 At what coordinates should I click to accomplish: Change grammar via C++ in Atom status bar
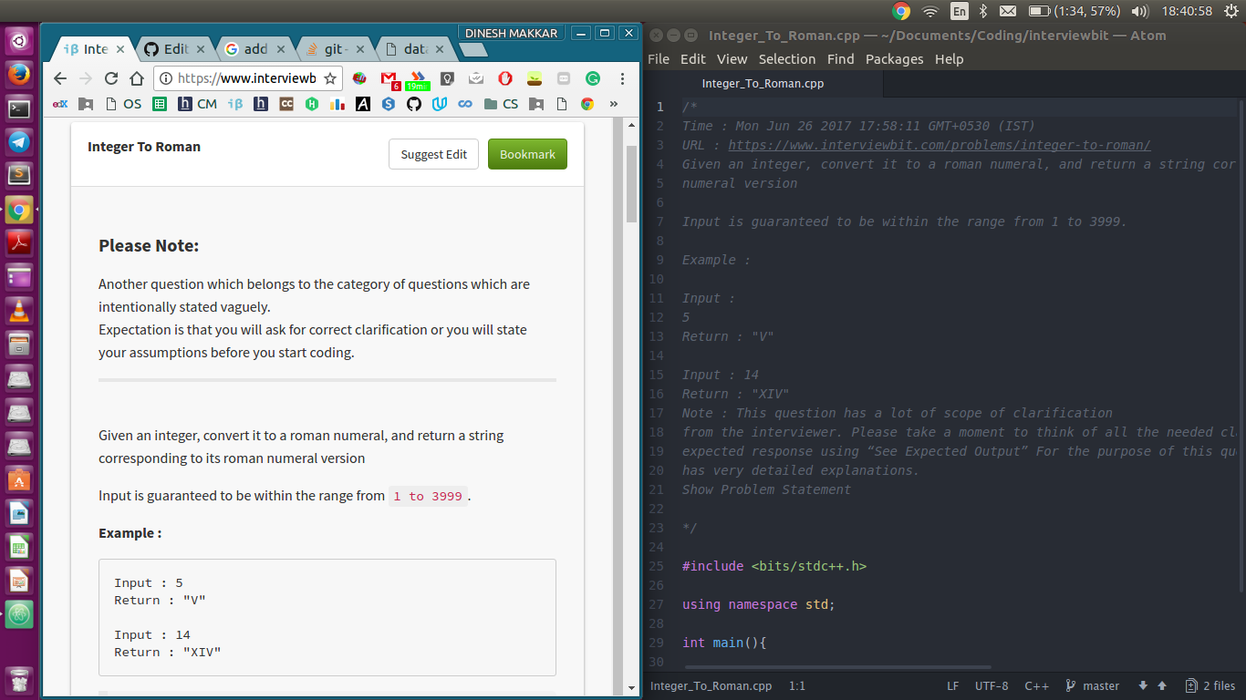coord(1036,686)
